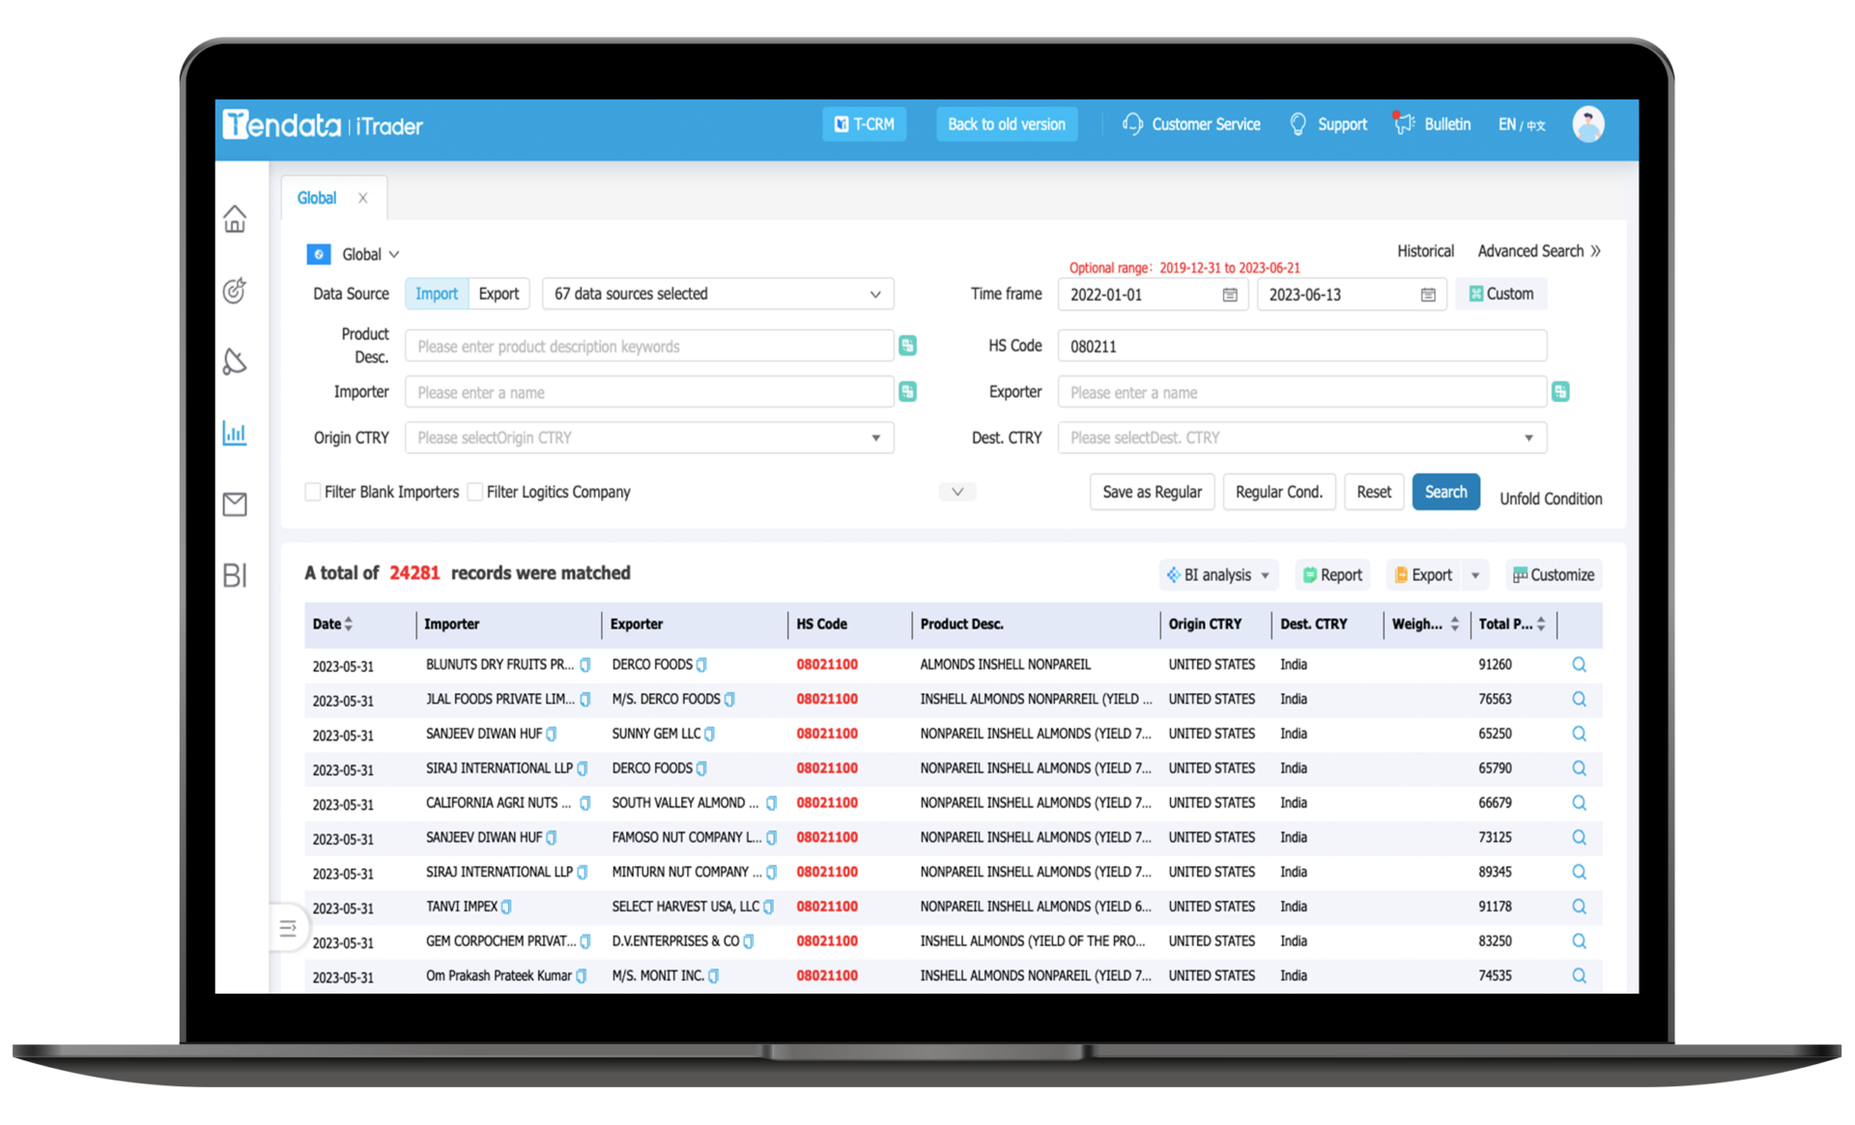Image resolution: width=1855 pixels, height=1125 pixels.
Task: Click the blue Search button
Action: [1445, 492]
